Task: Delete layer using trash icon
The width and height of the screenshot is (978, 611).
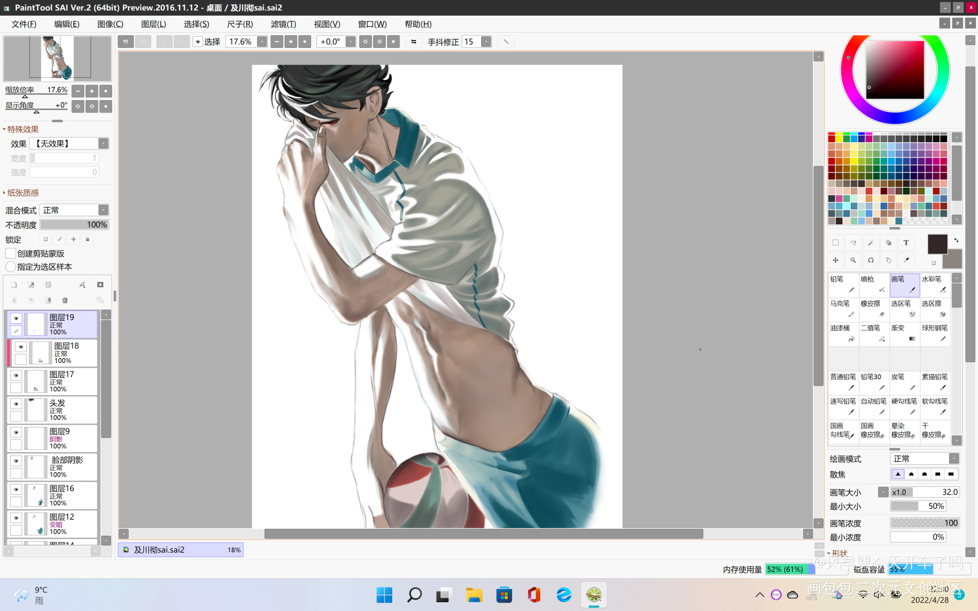Action: tap(65, 300)
